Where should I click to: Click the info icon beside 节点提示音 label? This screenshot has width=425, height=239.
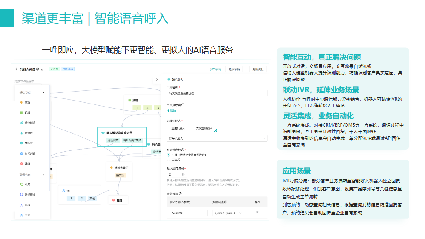click(183, 105)
